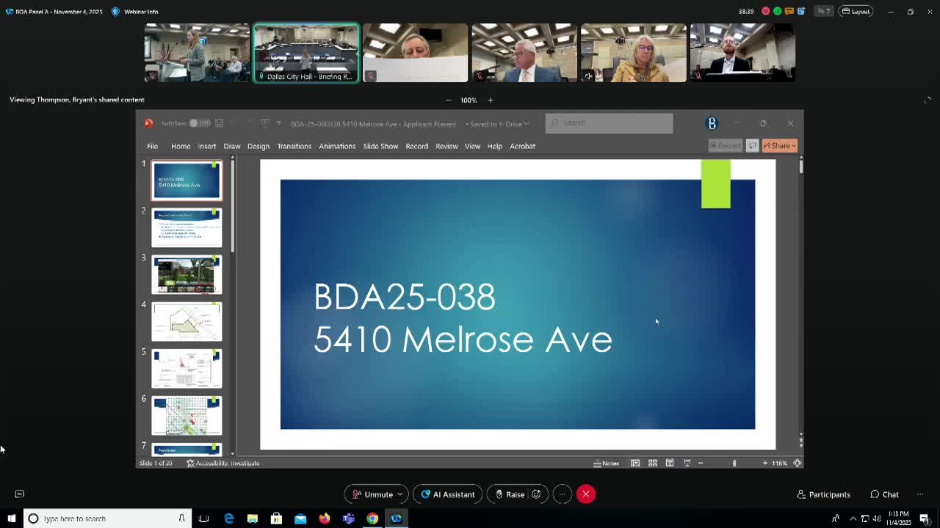Click Fit slide to current window icon

pos(797,463)
